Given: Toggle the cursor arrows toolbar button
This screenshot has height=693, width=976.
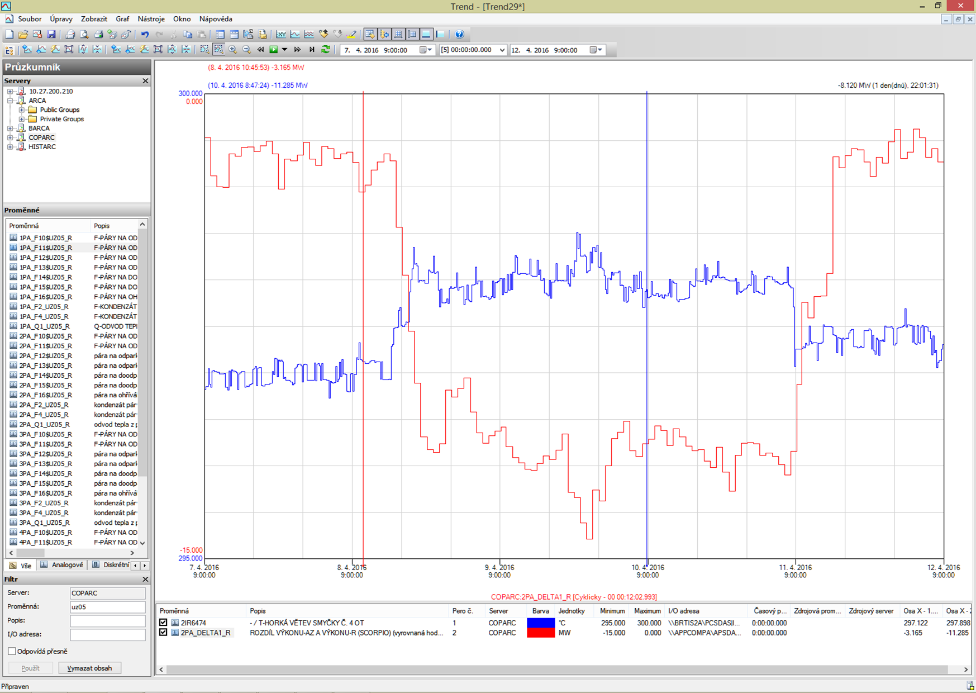Looking at the screenshot, I should tap(384, 34).
